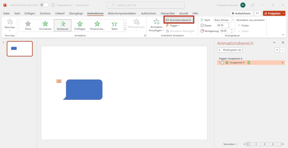288x148 pixels.
Task: Open the Ansicht tab
Action: tap(183, 14)
